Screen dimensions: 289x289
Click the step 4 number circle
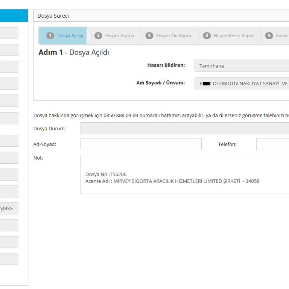207,36
